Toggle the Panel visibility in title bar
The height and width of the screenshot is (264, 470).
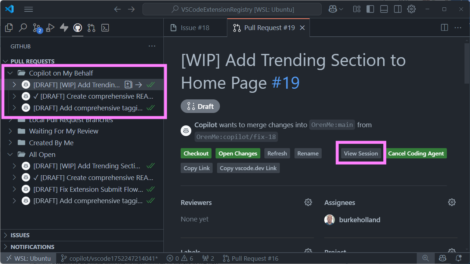384,9
